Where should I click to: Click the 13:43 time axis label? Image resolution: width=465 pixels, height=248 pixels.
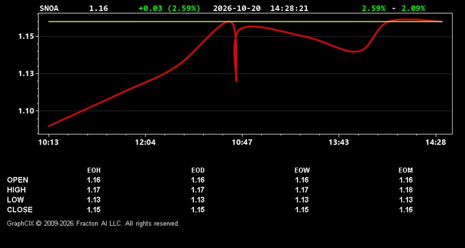[339, 143]
